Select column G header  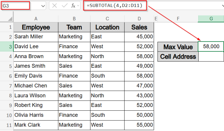pyautogui.click(x=211, y=19)
